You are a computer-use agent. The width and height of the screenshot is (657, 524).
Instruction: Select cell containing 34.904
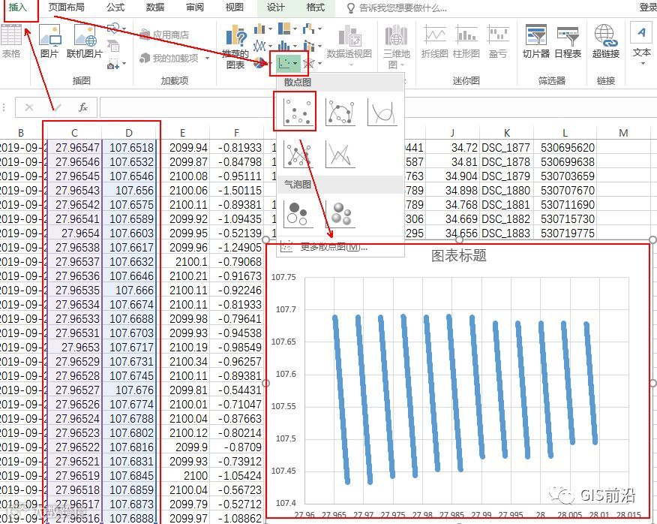click(x=452, y=176)
